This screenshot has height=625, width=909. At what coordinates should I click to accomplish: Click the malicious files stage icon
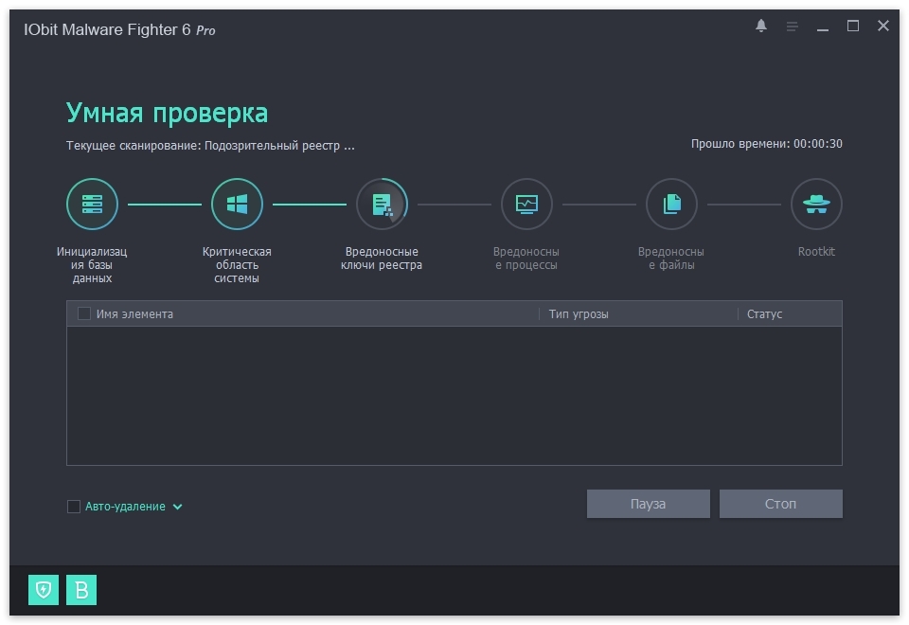coord(671,204)
